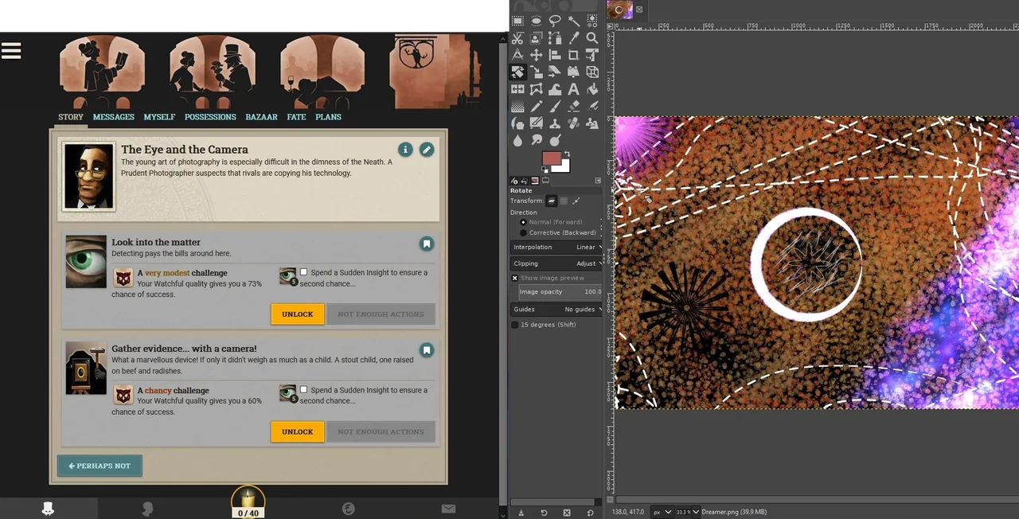Select the Crop tool
1019x519 pixels.
573,55
